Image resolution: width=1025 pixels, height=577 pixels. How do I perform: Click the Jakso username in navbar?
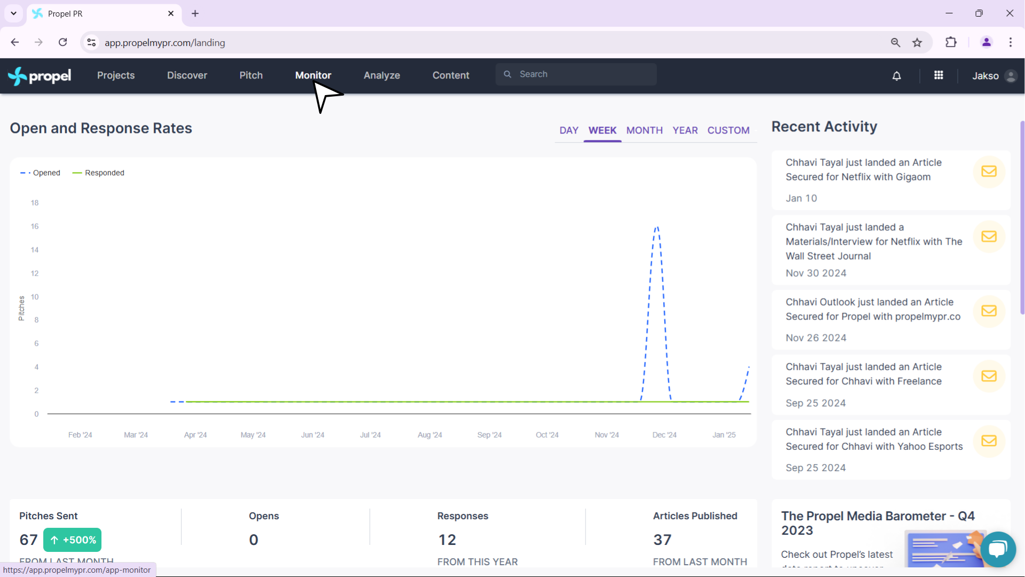coord(985,76)
